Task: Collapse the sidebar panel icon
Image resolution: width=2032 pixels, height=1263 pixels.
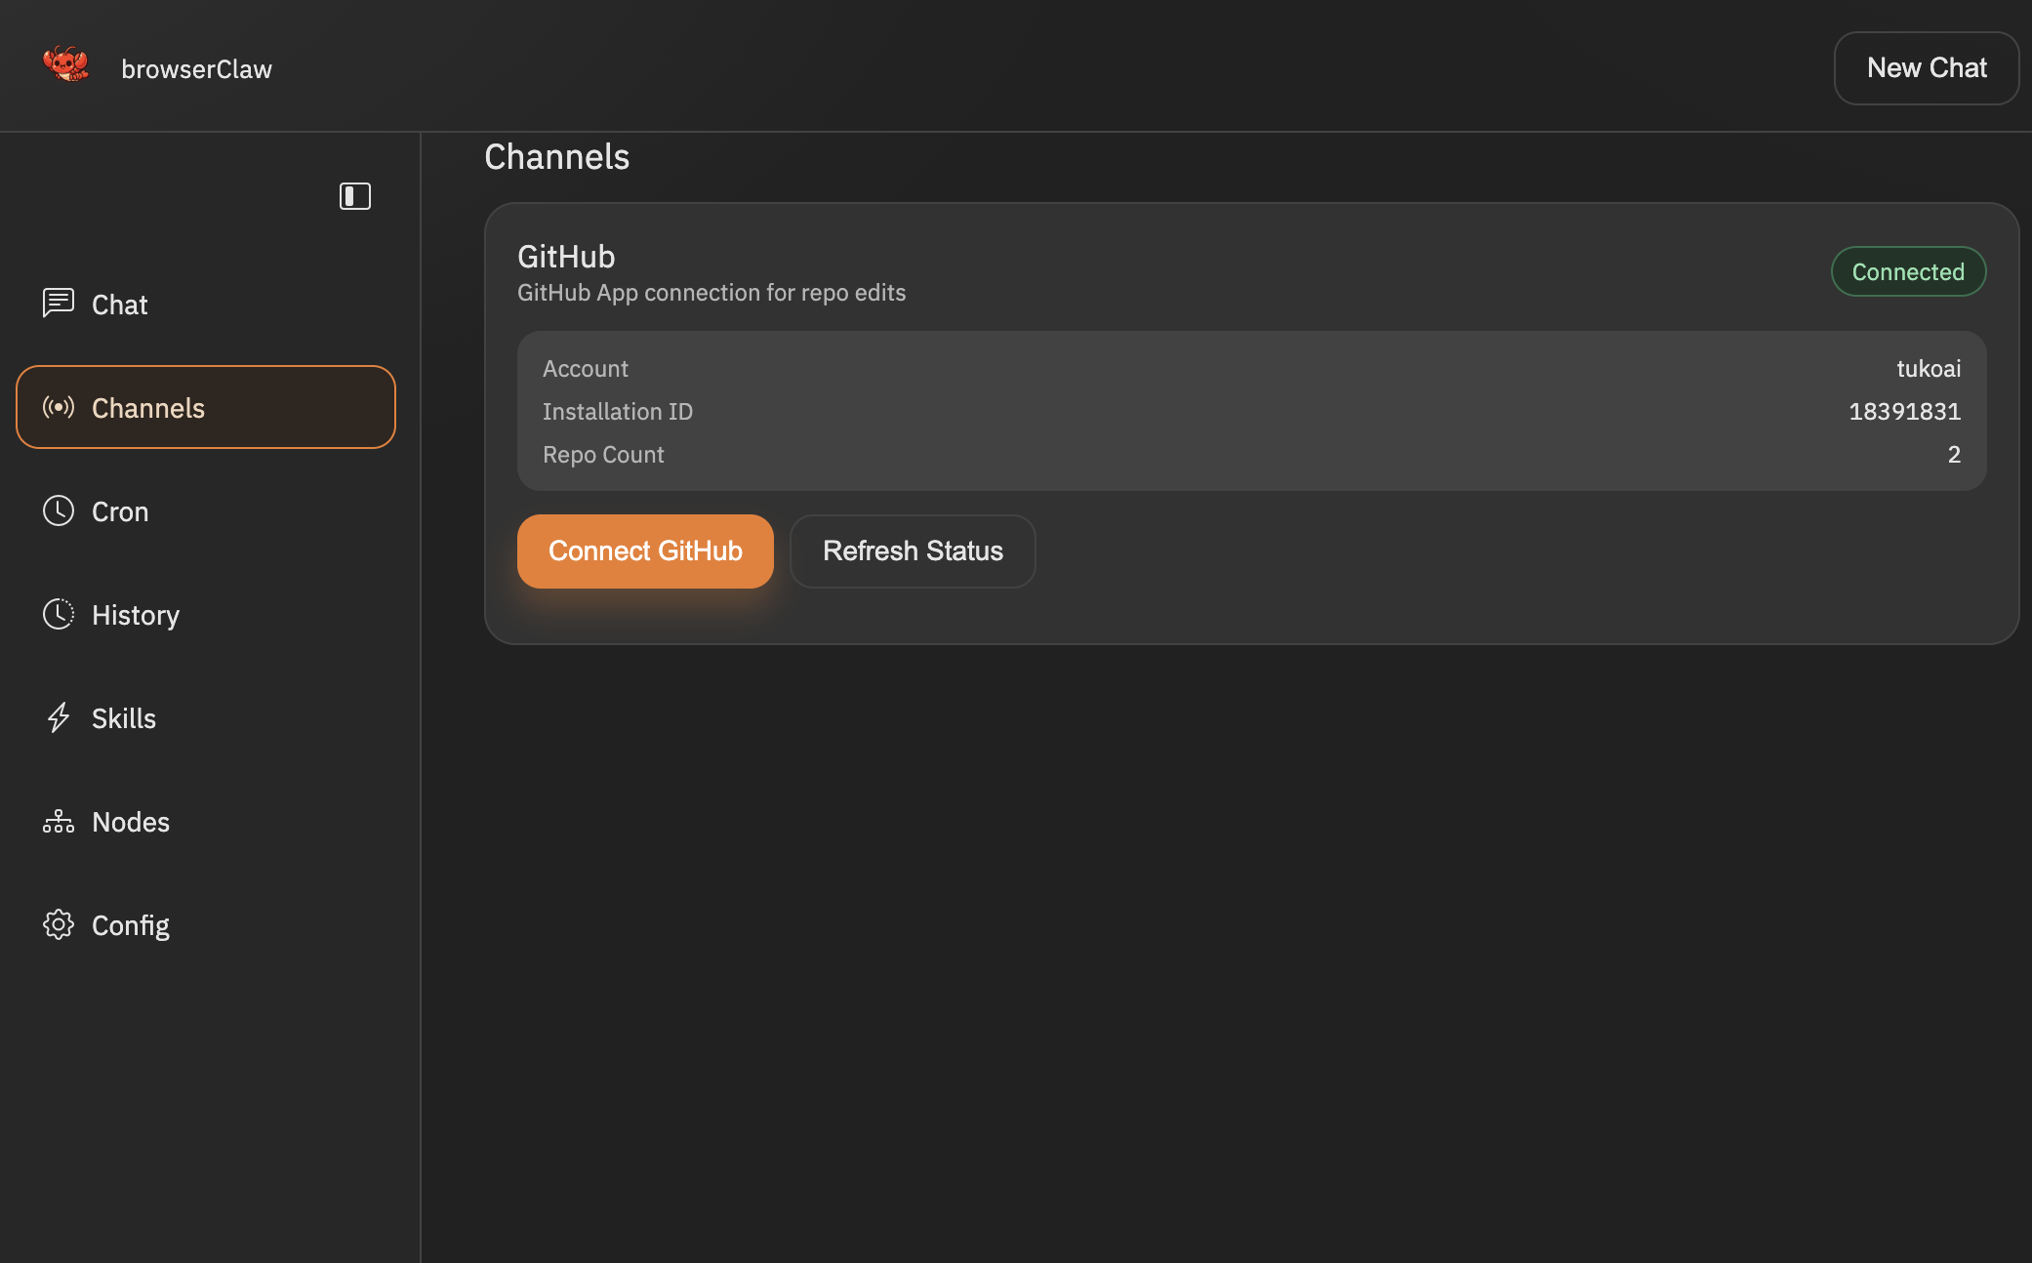Action: [355, 196]
